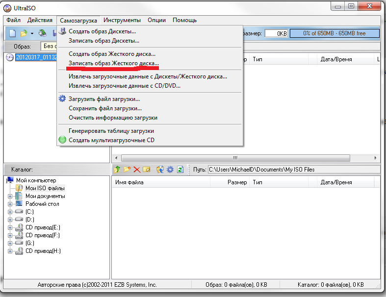Image resolution: width=386 pixels, height=297 pixels.
Task: Expand the Мои документы tree node
Action: [10, 196]
